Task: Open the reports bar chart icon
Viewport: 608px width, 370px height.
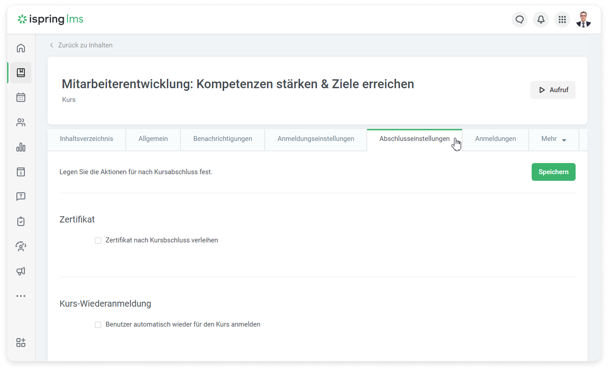Action: (x=21, y=147)
